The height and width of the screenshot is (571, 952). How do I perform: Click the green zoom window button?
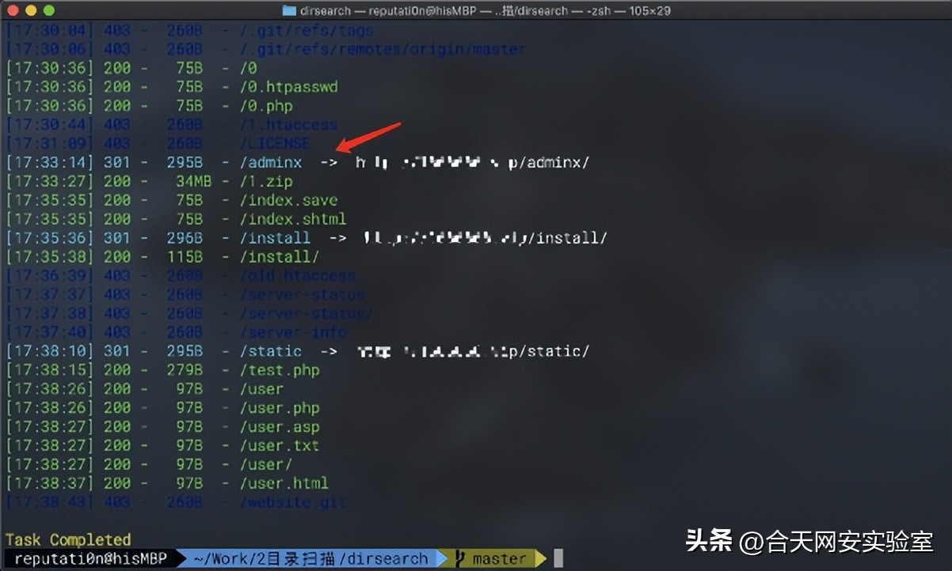click(49, 10)
